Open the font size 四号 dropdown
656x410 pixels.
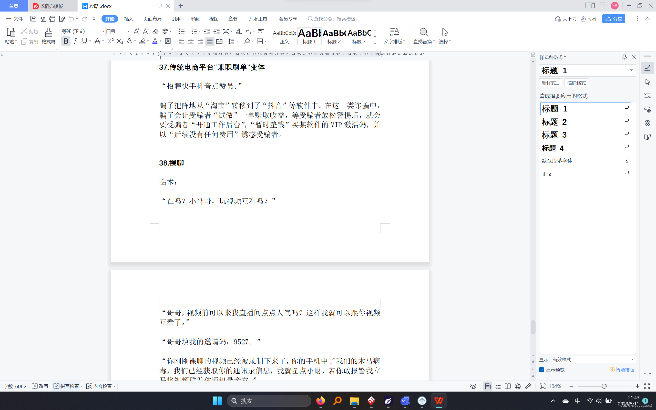point(129,32)
